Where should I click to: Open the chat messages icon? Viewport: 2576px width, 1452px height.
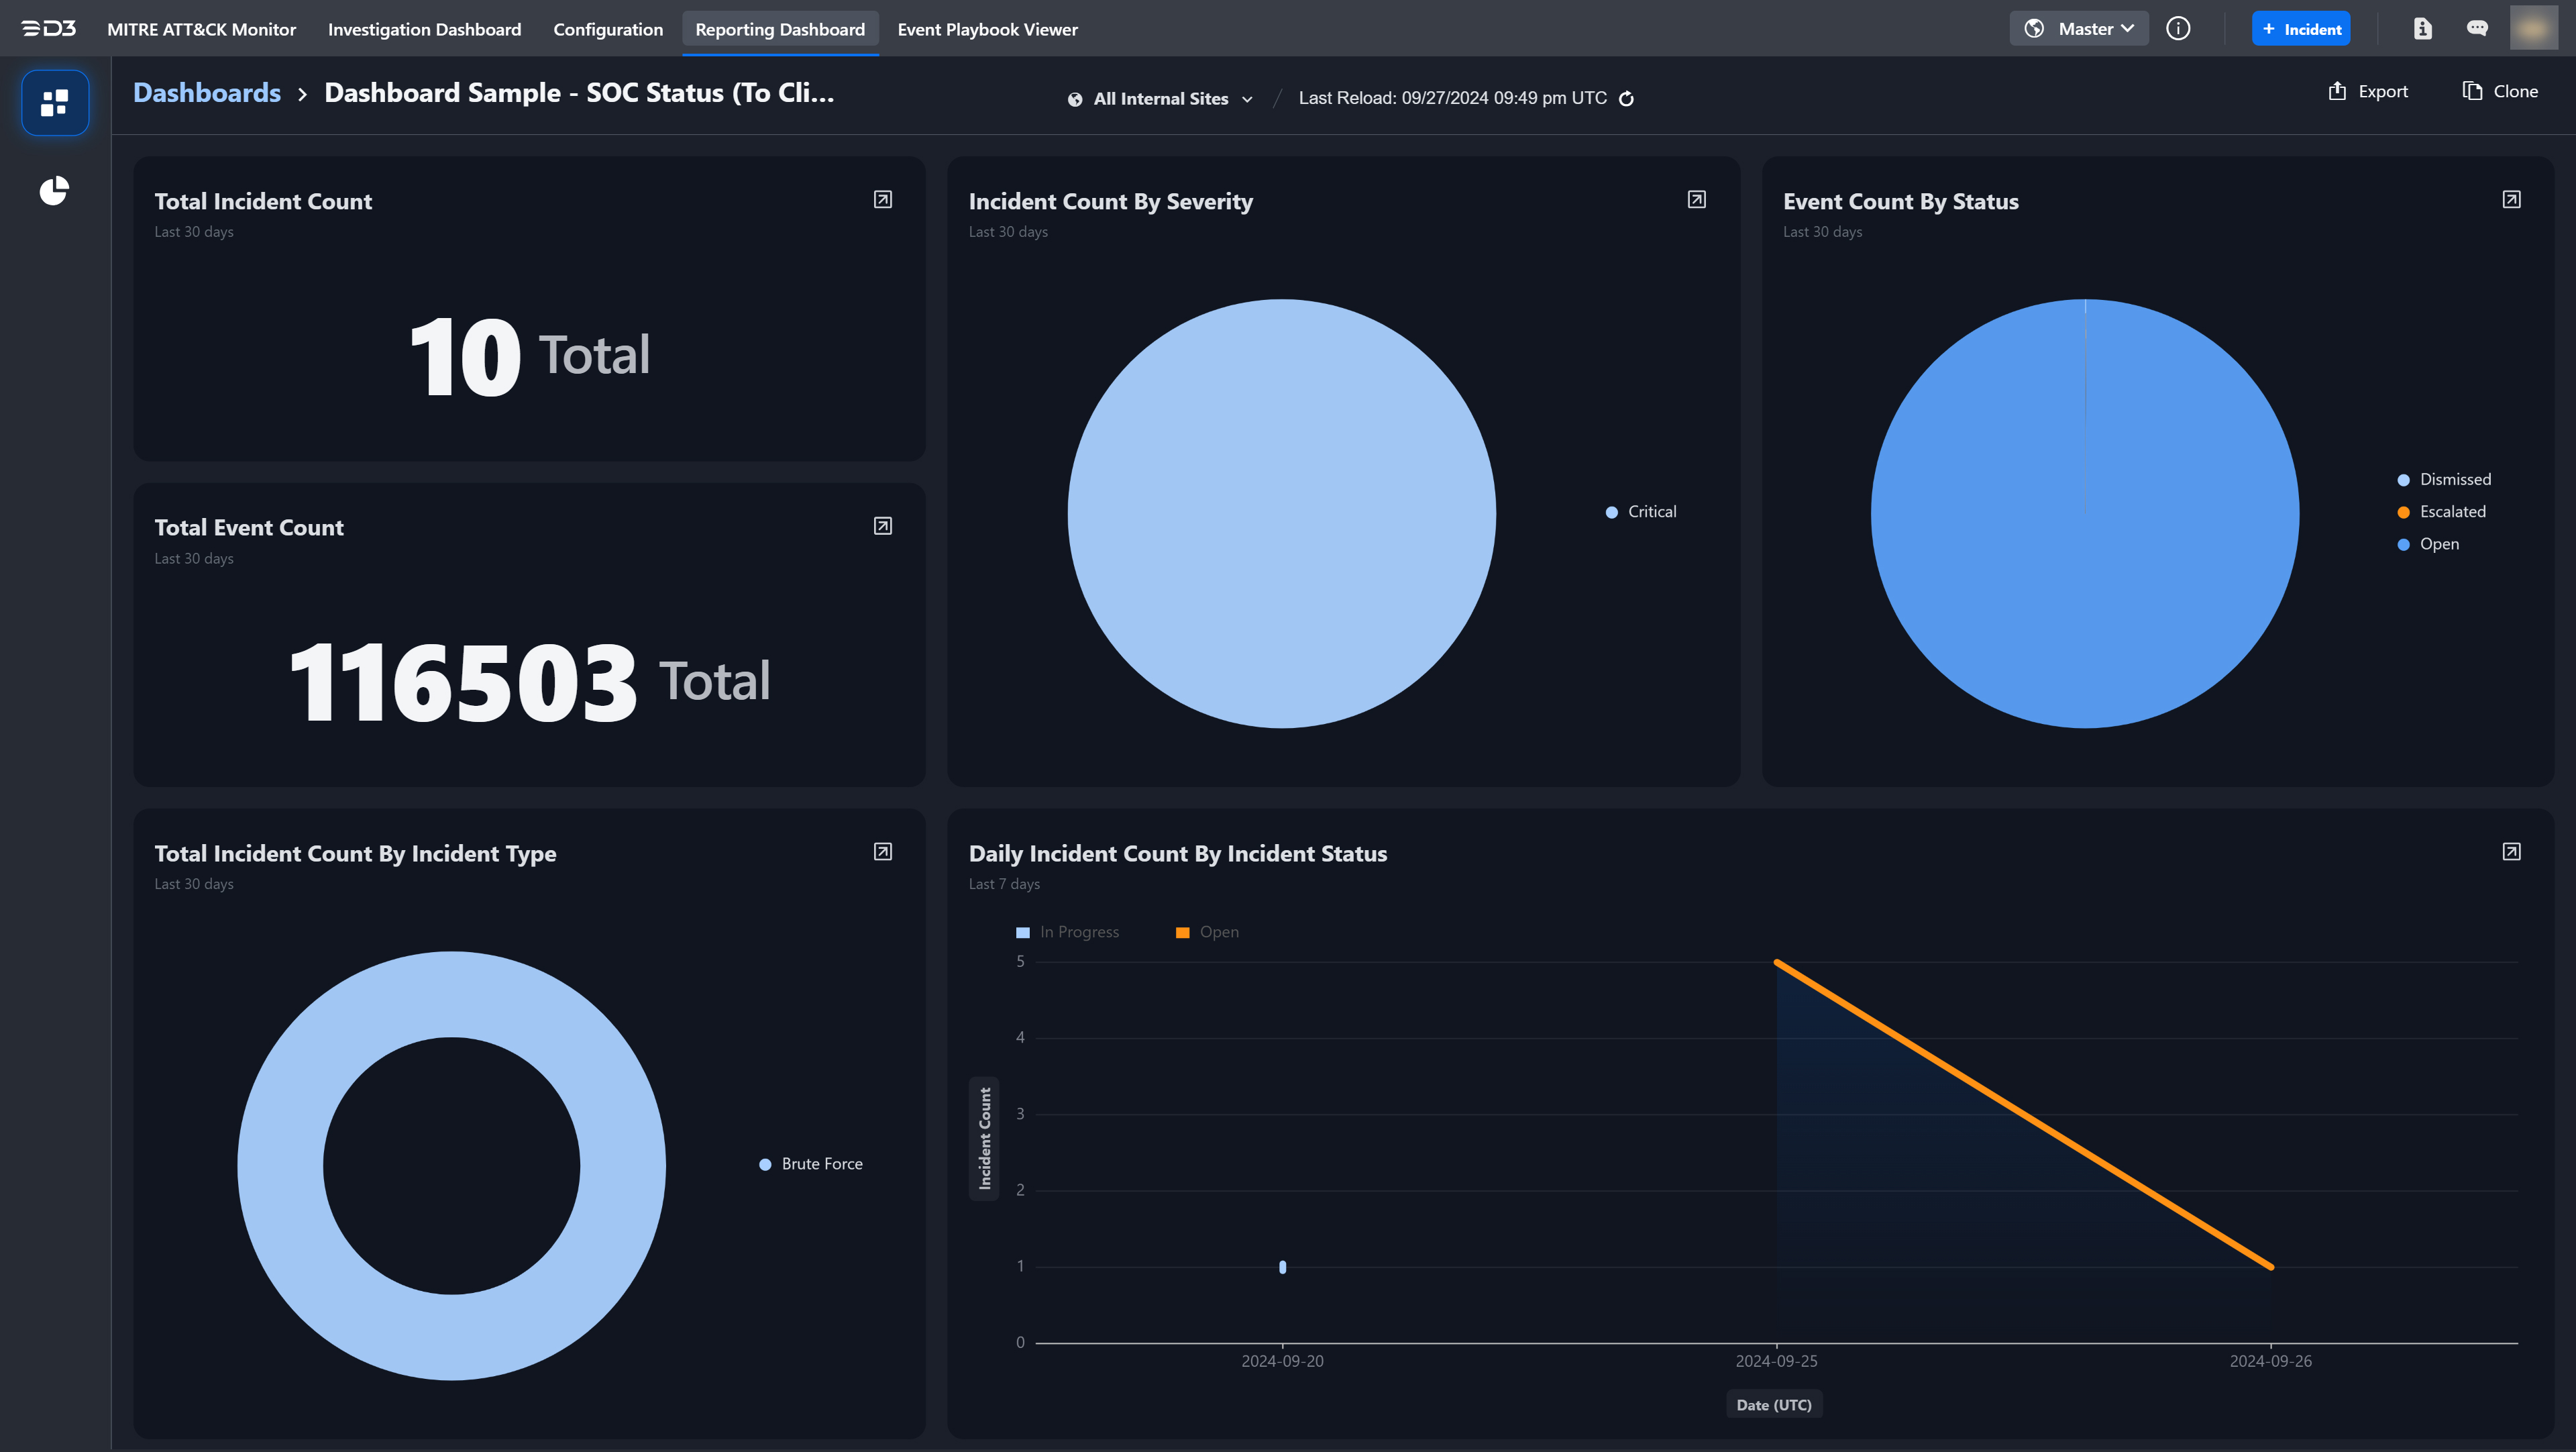[x=2476, y=29]
